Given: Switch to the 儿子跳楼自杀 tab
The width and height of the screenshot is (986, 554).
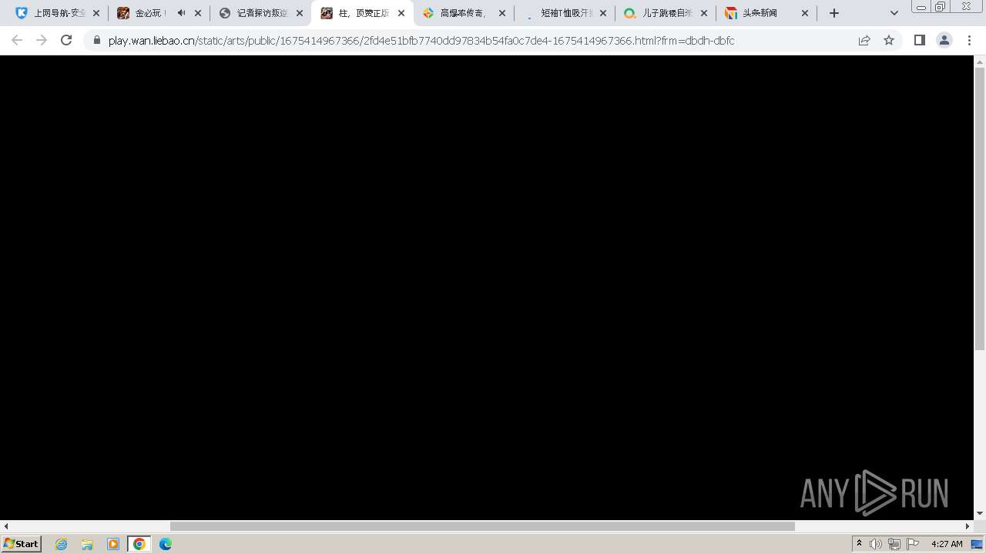Looking at the screenshot, I should click(x=659, y=13).
